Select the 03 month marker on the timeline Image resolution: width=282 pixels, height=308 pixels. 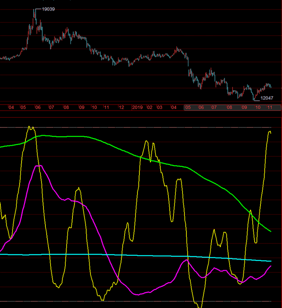[x=160, y=107]
